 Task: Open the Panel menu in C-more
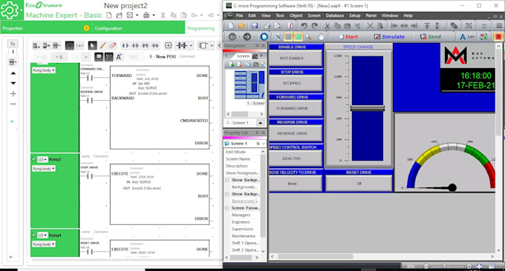tap(371, 16)
